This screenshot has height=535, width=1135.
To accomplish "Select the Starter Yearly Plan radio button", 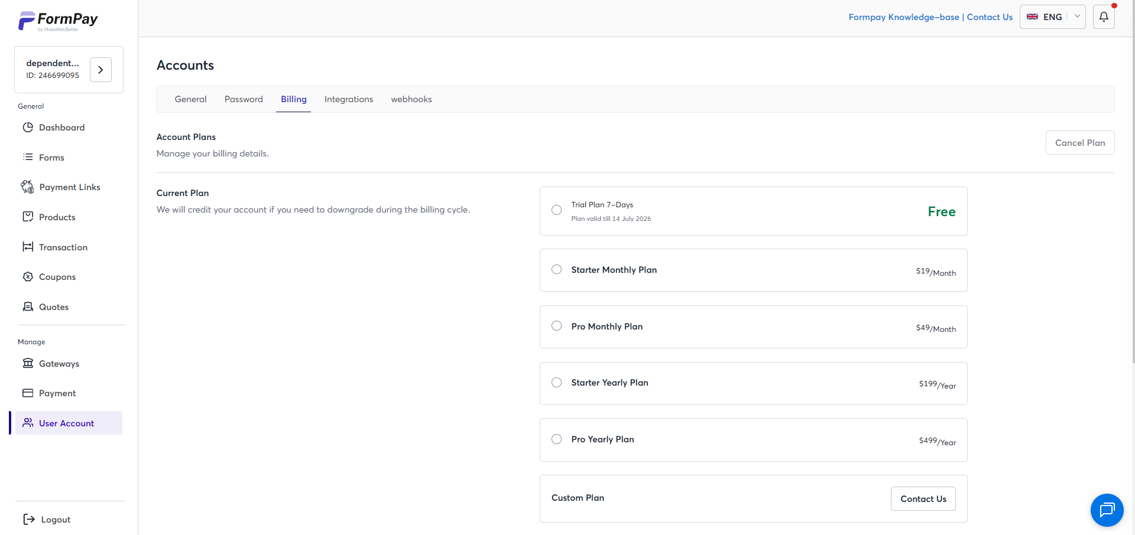I will pos(556,382).
